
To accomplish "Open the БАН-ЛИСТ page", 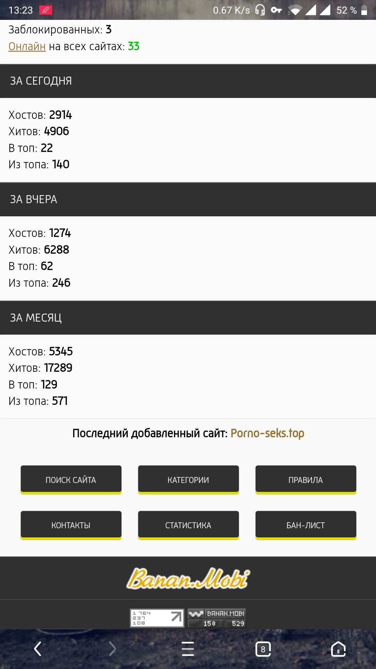I will [306, 525].
